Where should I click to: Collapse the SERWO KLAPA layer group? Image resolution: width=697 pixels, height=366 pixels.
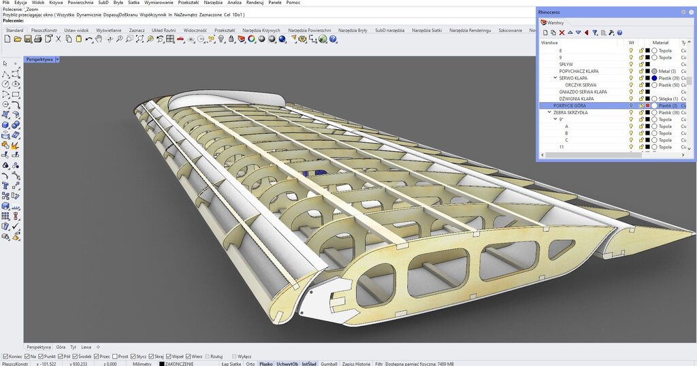[x=555, y=78]
